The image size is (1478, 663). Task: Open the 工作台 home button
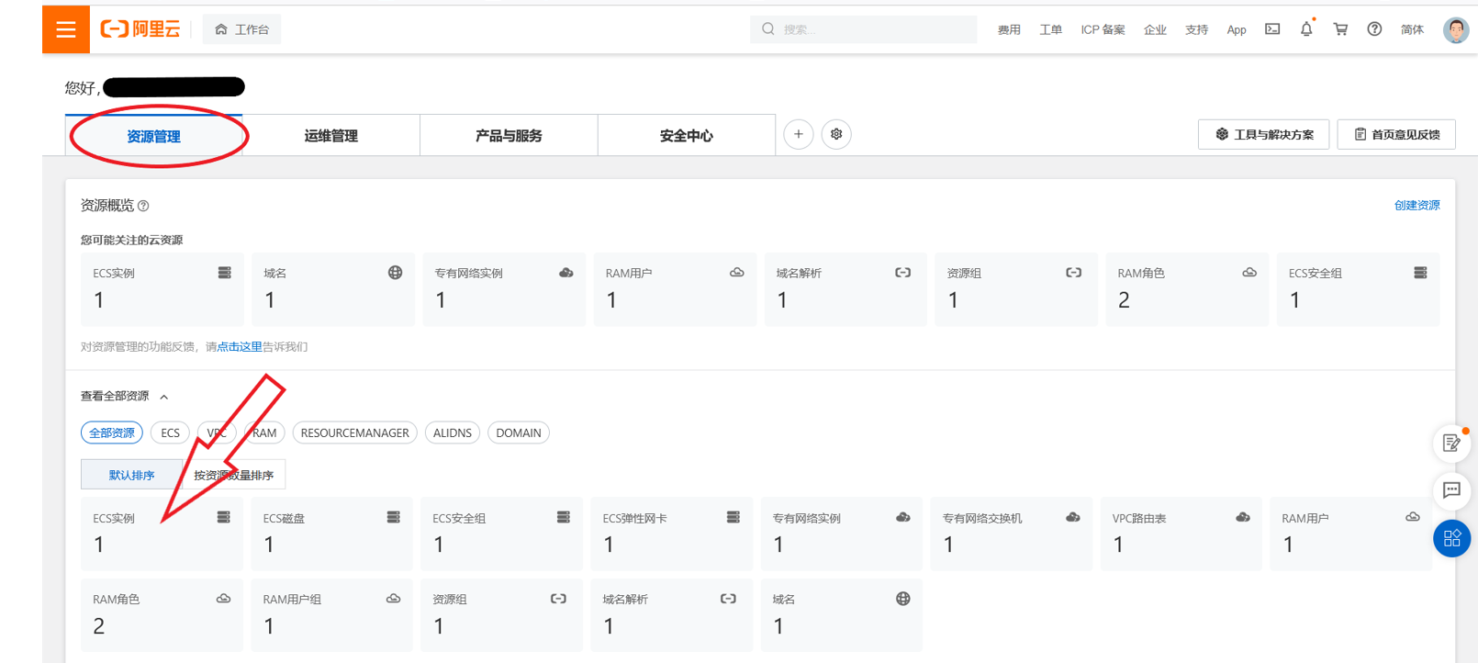(x=242, y=29)
